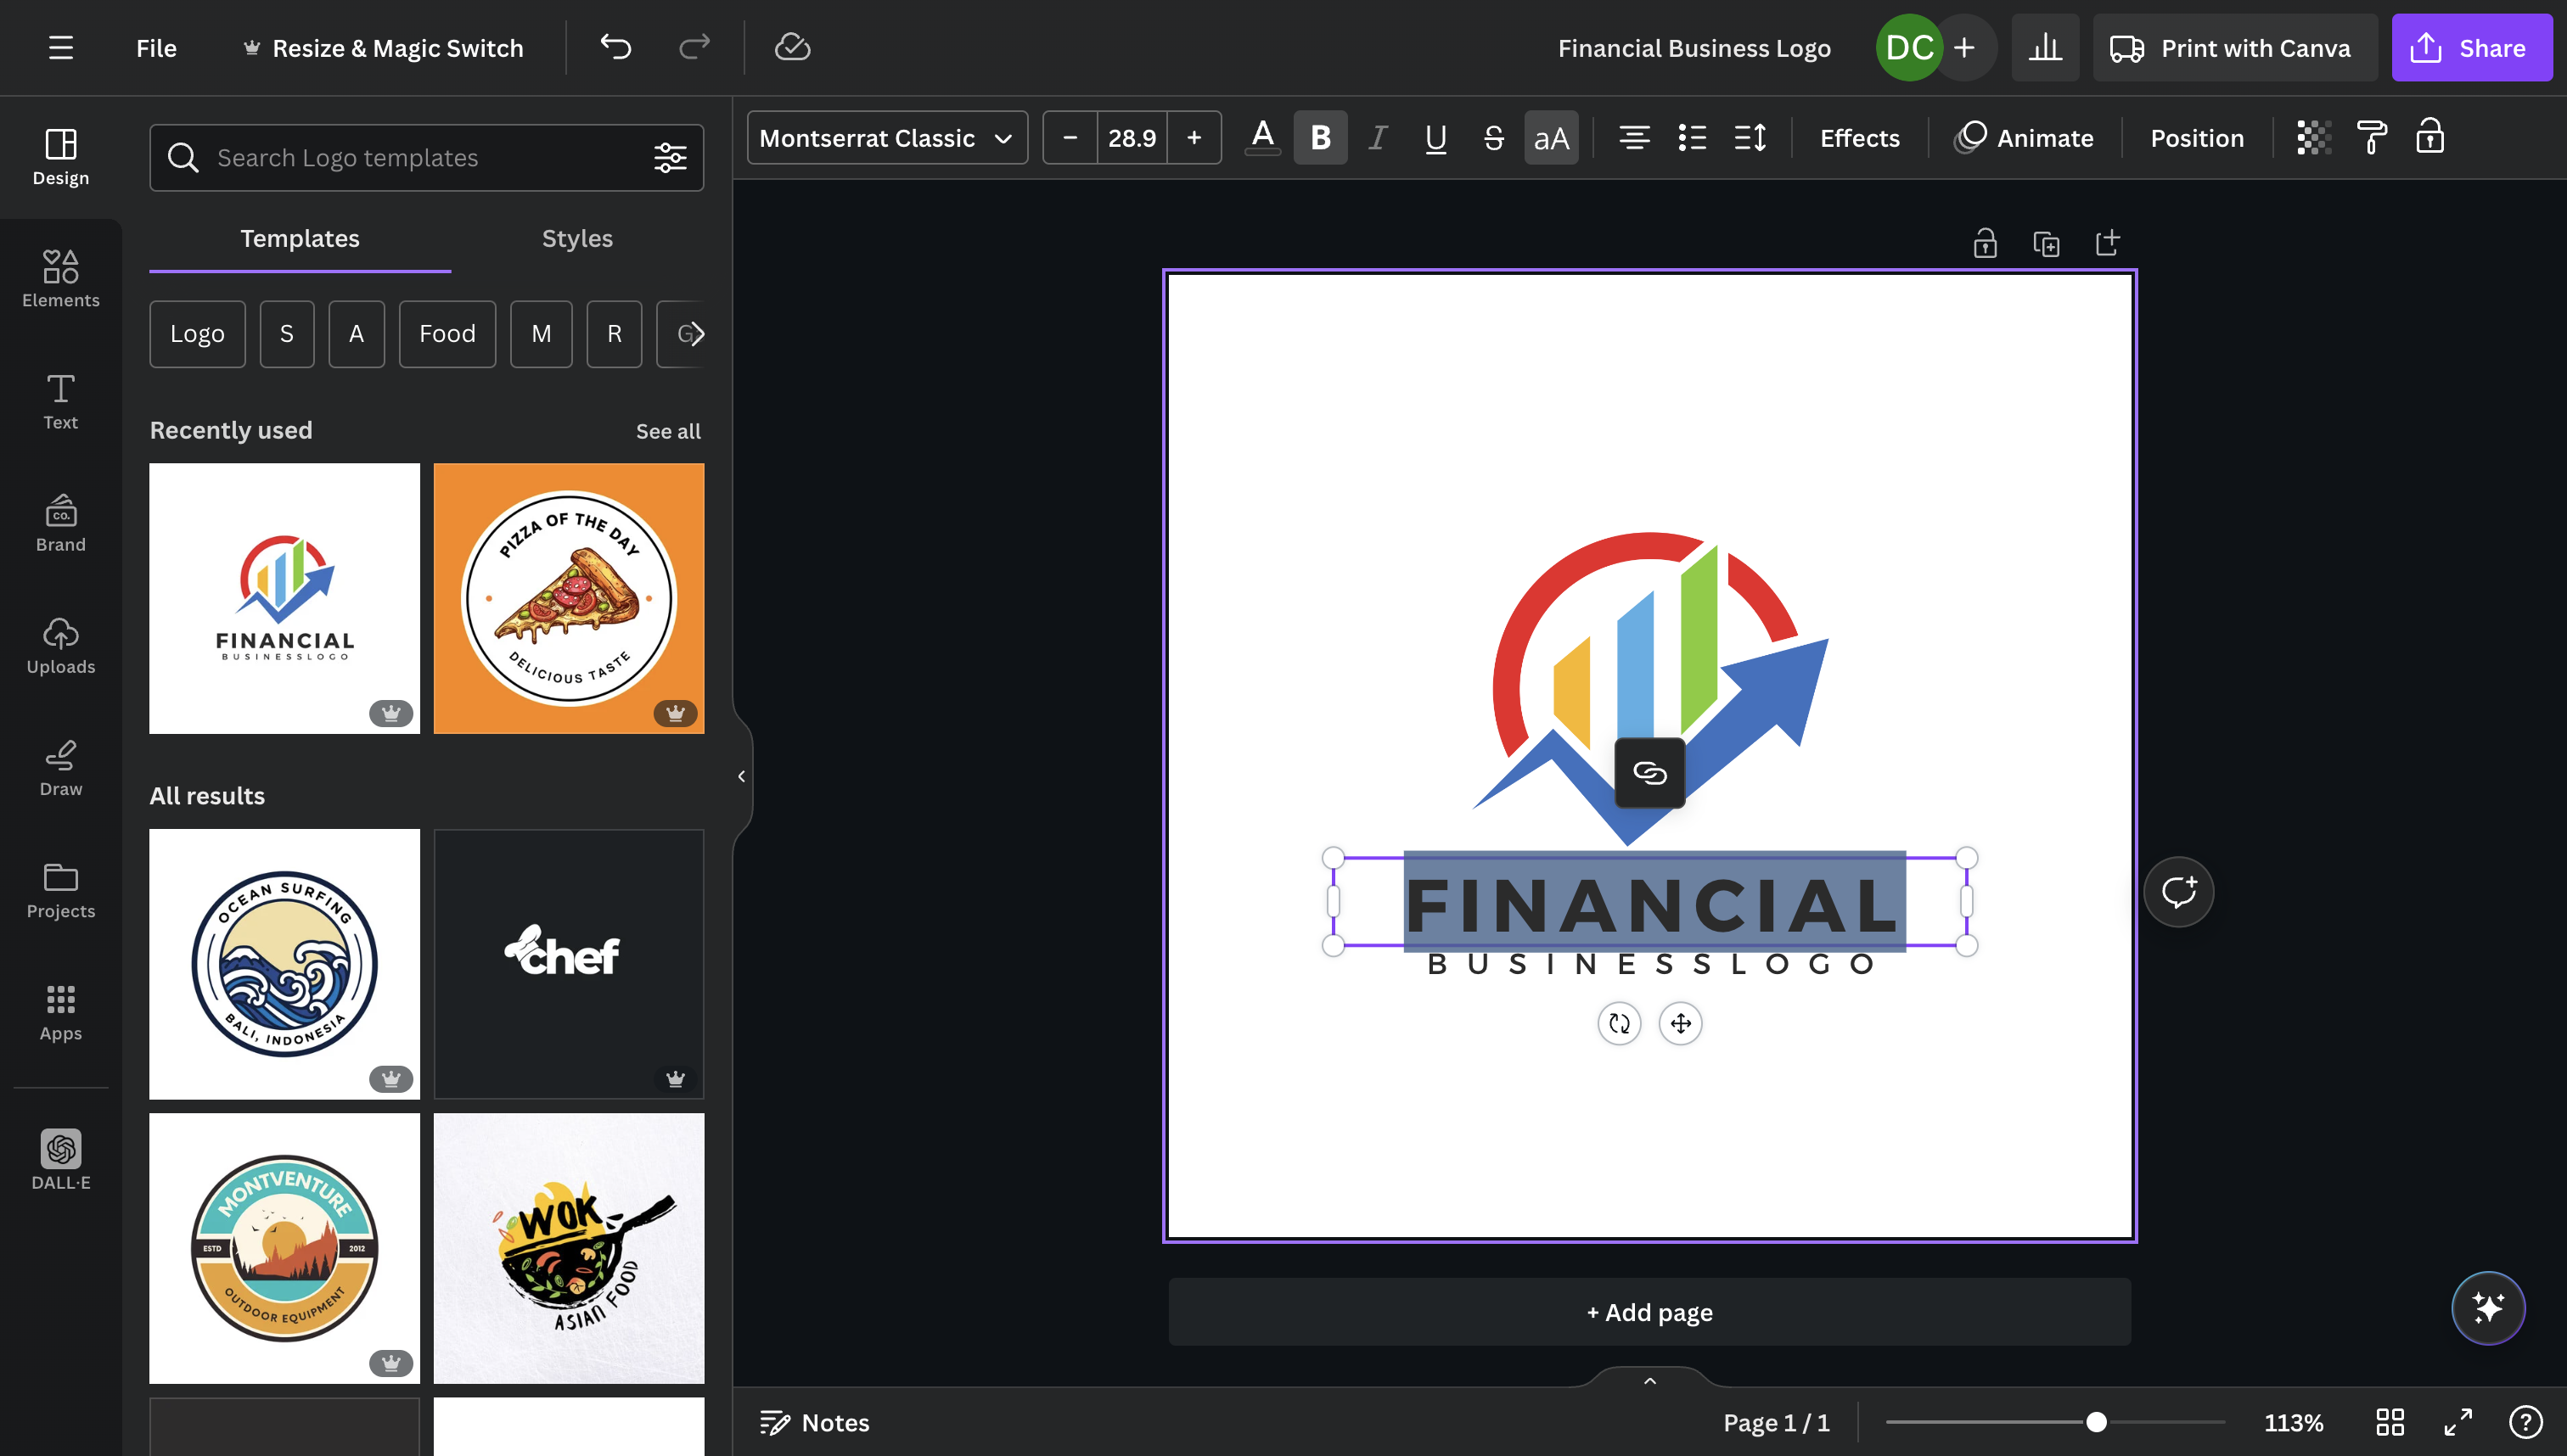The image size is (2567, 1456).
Task: Open Effects panel
Action: click(1859, 138)
